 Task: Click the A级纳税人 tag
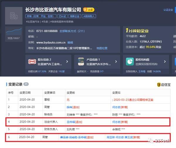click(x=89, y=16)
